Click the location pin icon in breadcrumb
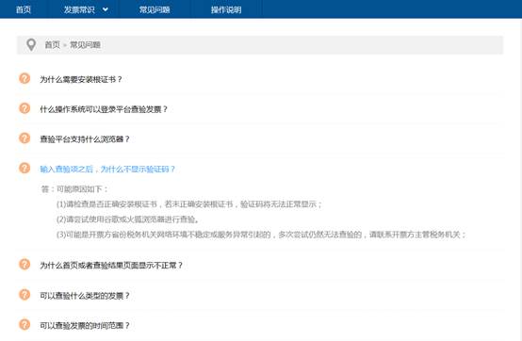 tap(31, 44)
